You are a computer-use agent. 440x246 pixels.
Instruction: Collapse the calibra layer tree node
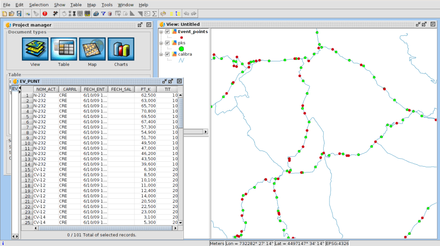point(161,54)
